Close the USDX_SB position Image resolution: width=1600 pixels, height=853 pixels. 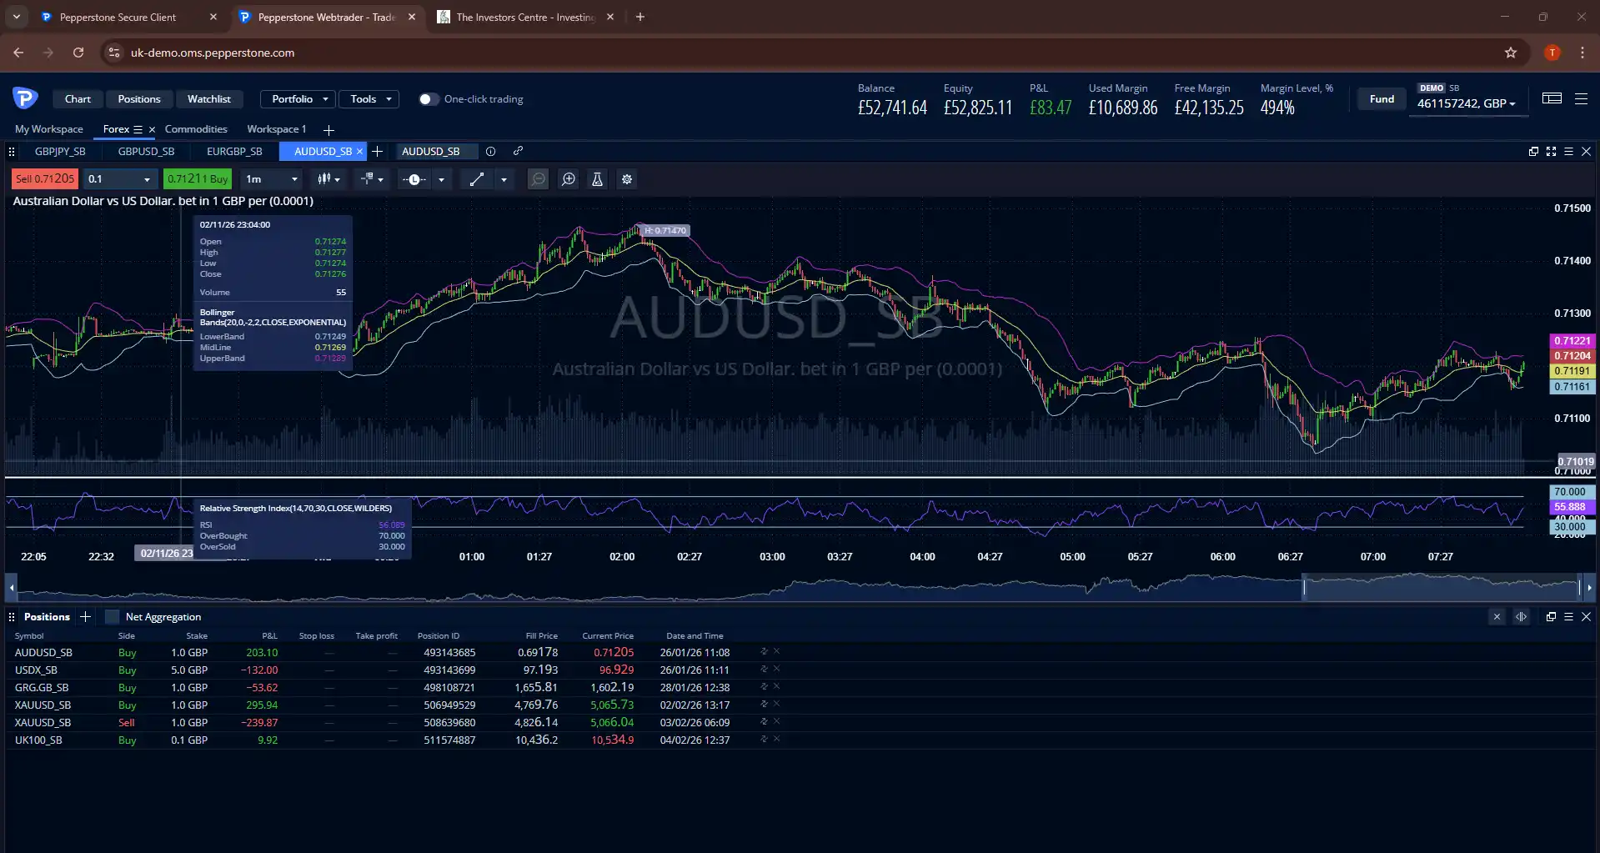point(776,669)
